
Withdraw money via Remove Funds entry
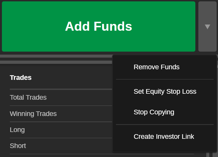156,67
